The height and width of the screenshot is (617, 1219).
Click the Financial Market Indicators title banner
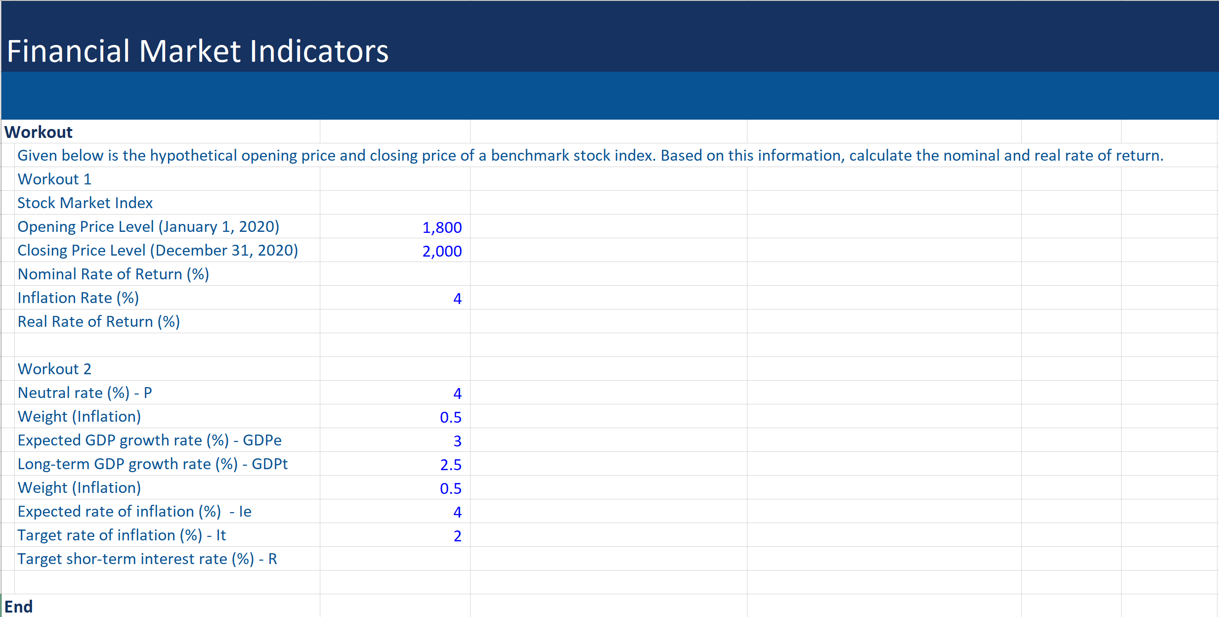pos(198,51)
